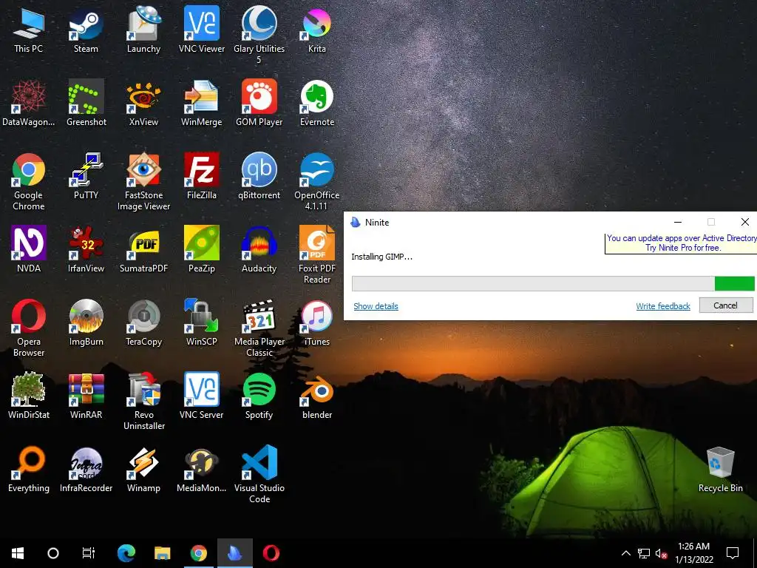Click the Try Ninite Pro banner
Viewport: 757px width, 568px height.
[x=681, y=243]
